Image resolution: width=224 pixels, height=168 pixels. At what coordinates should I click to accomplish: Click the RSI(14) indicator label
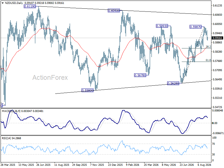pos(6,138)
